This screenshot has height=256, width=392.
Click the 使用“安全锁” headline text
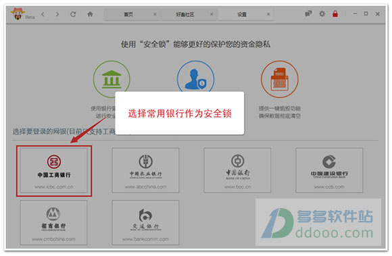195,45
